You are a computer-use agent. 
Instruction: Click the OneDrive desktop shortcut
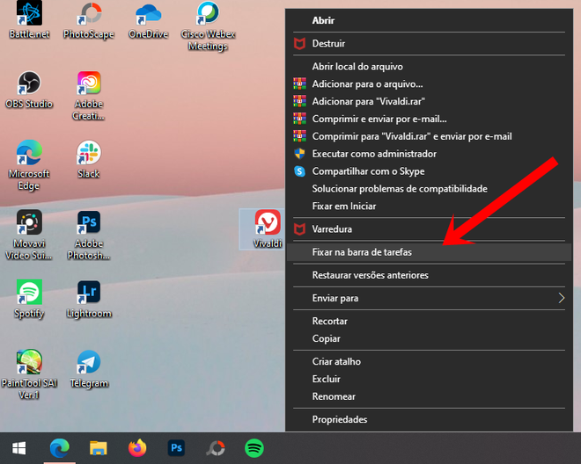pyautogui.click(x=148, y=20)
